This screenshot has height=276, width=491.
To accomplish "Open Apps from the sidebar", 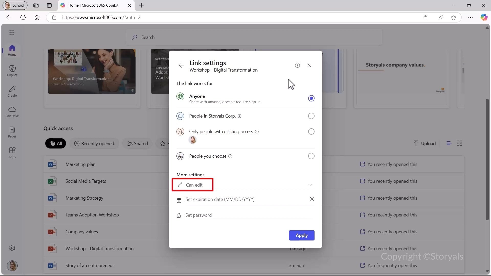I will 12,153.
